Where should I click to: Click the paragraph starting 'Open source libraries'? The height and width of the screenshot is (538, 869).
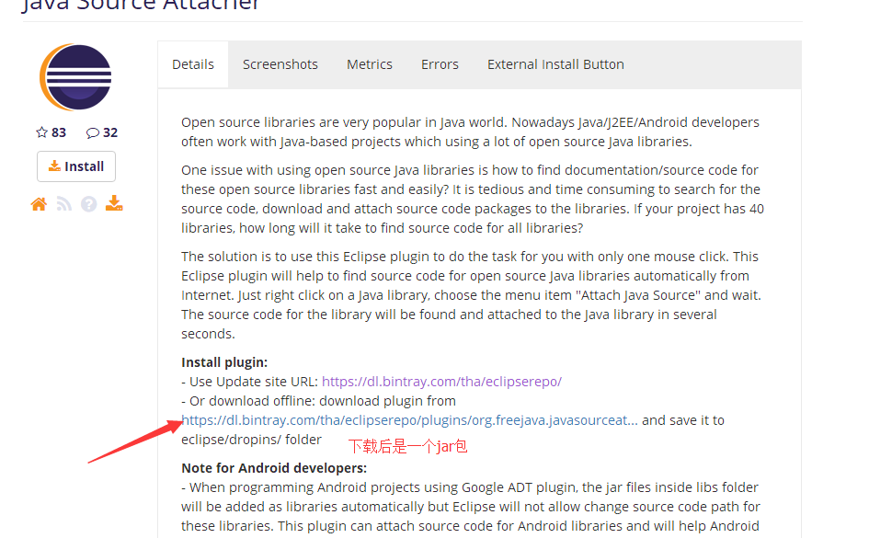(x=470, y=132)
